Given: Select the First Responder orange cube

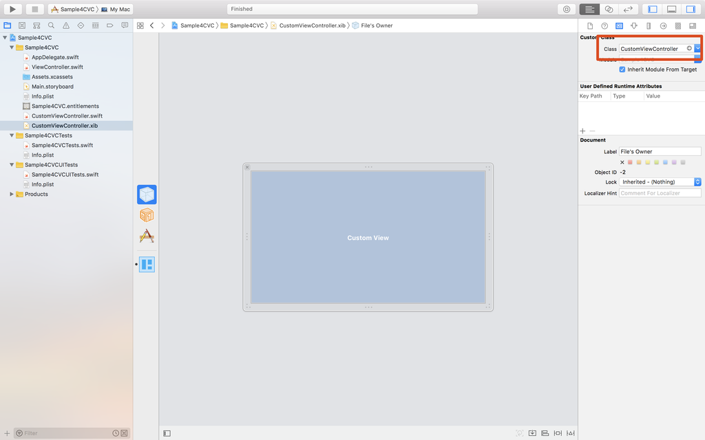Looking at the screenshot, I should point(147,215).
